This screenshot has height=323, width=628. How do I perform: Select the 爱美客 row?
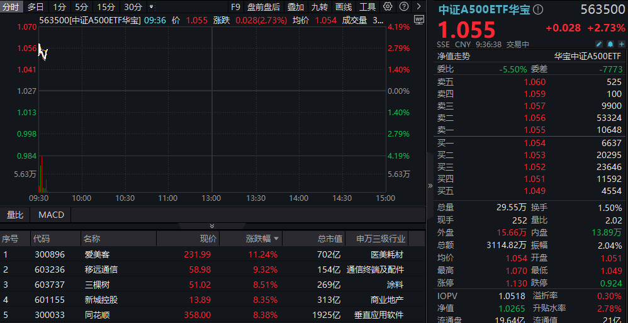pos(212,254)
